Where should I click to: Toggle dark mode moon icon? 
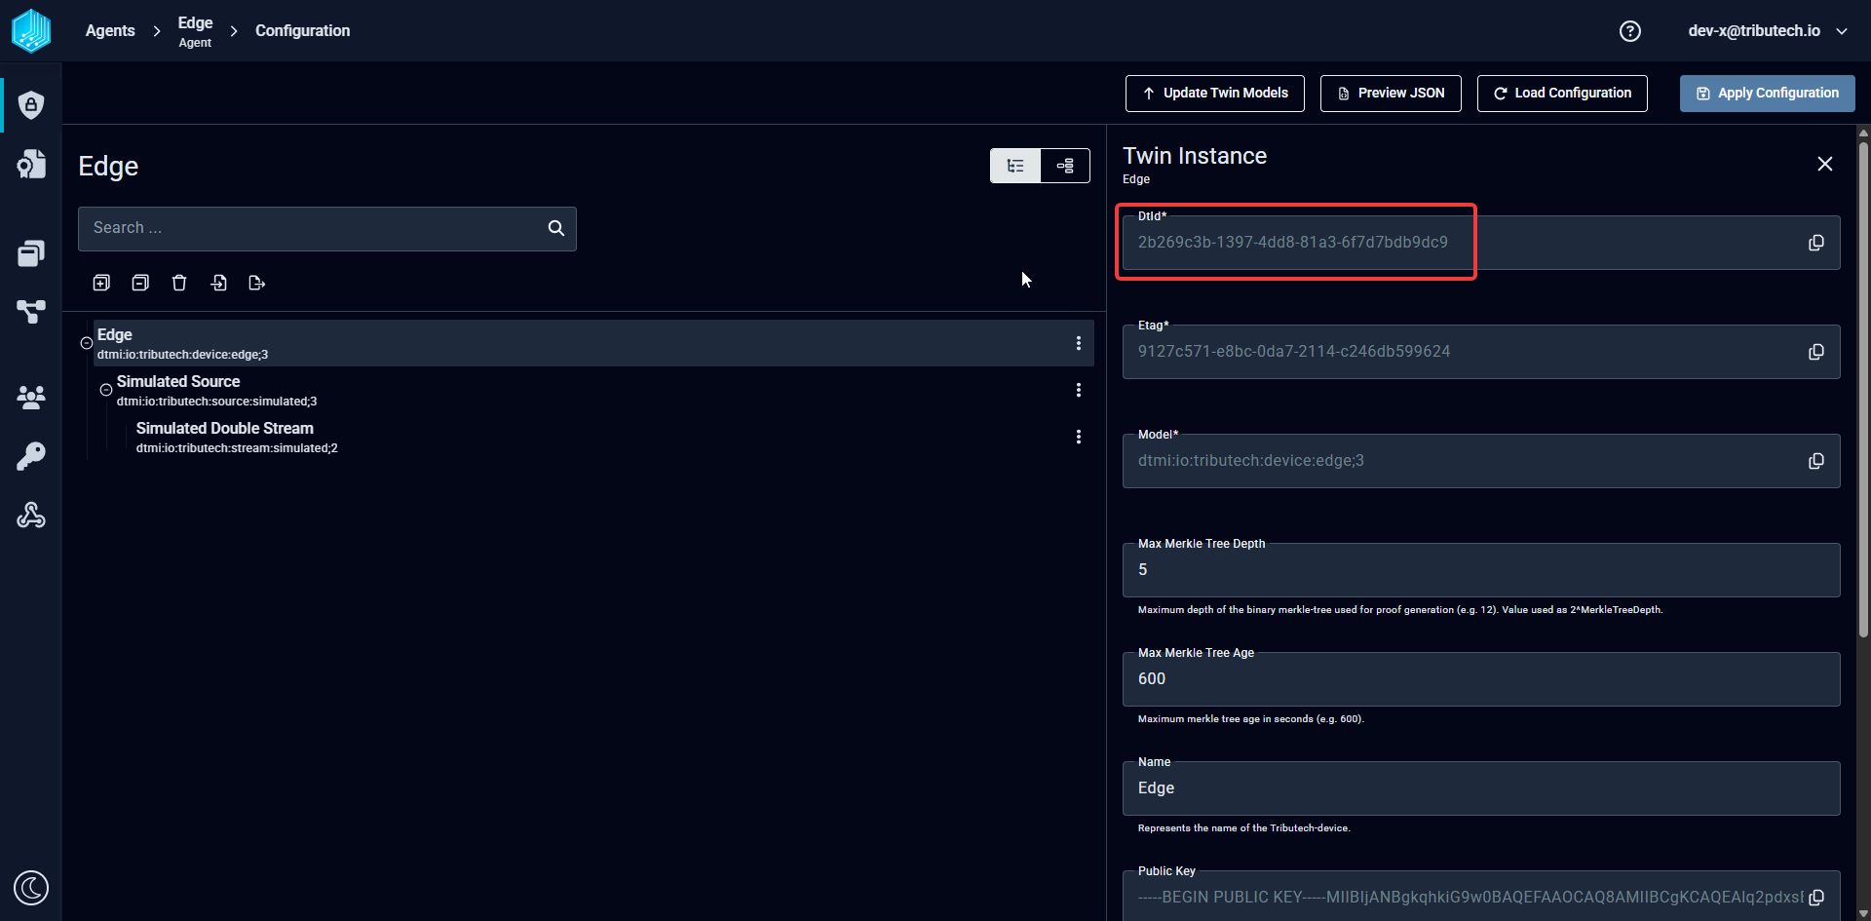click(31, 888)
